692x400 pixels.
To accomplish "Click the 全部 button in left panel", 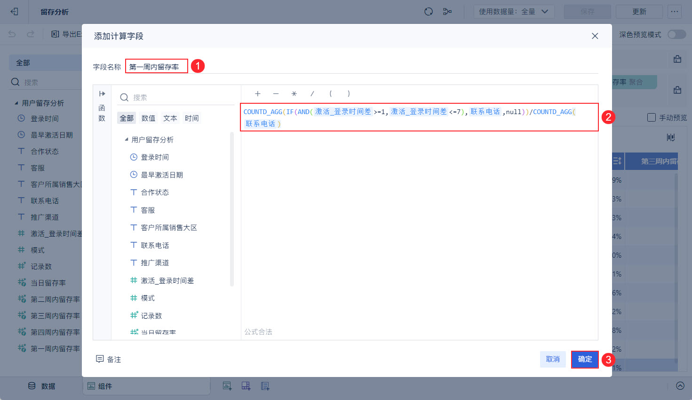I will coord(46,63).
